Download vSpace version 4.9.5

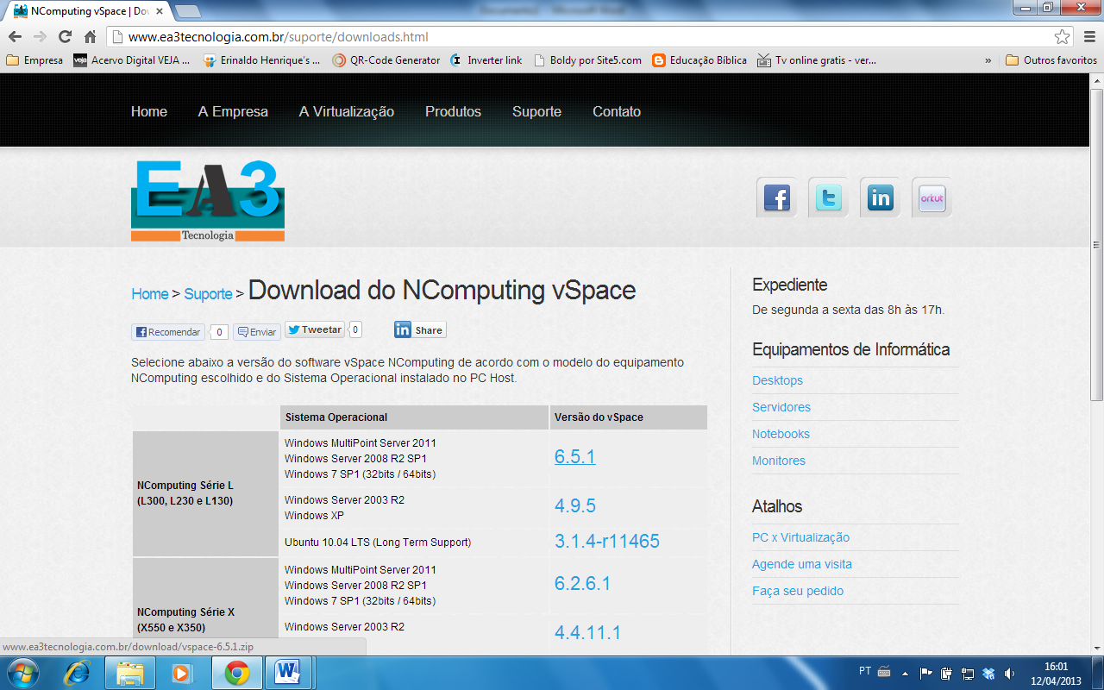click(x=574, y=506)
